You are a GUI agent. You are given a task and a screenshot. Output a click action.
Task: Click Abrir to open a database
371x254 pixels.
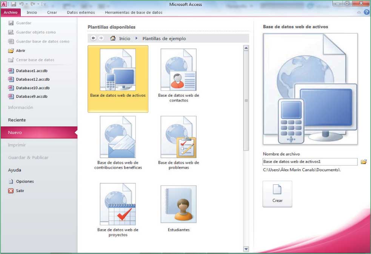click(17, 50)
